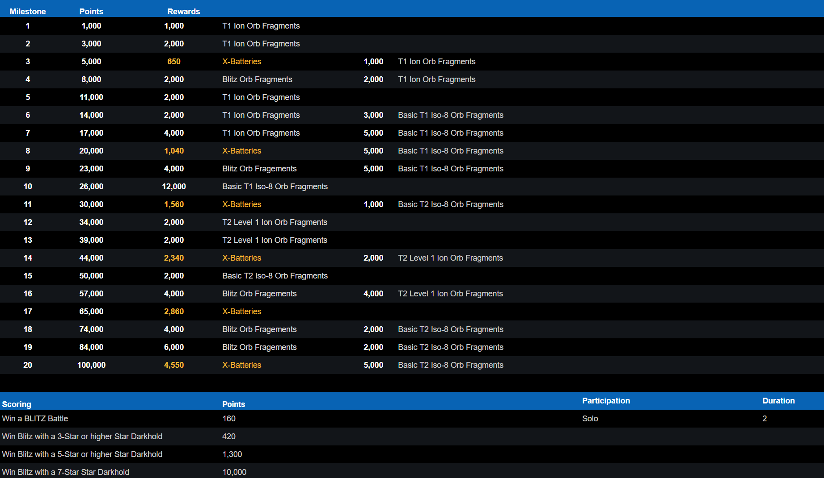Click Blitz Orb Fragements in milestone 9 row

click(259, 169)
